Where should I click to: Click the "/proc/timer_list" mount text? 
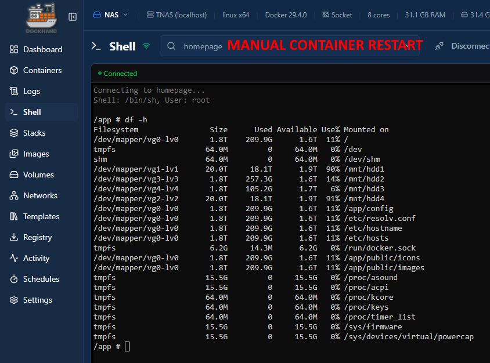point(380,317)
